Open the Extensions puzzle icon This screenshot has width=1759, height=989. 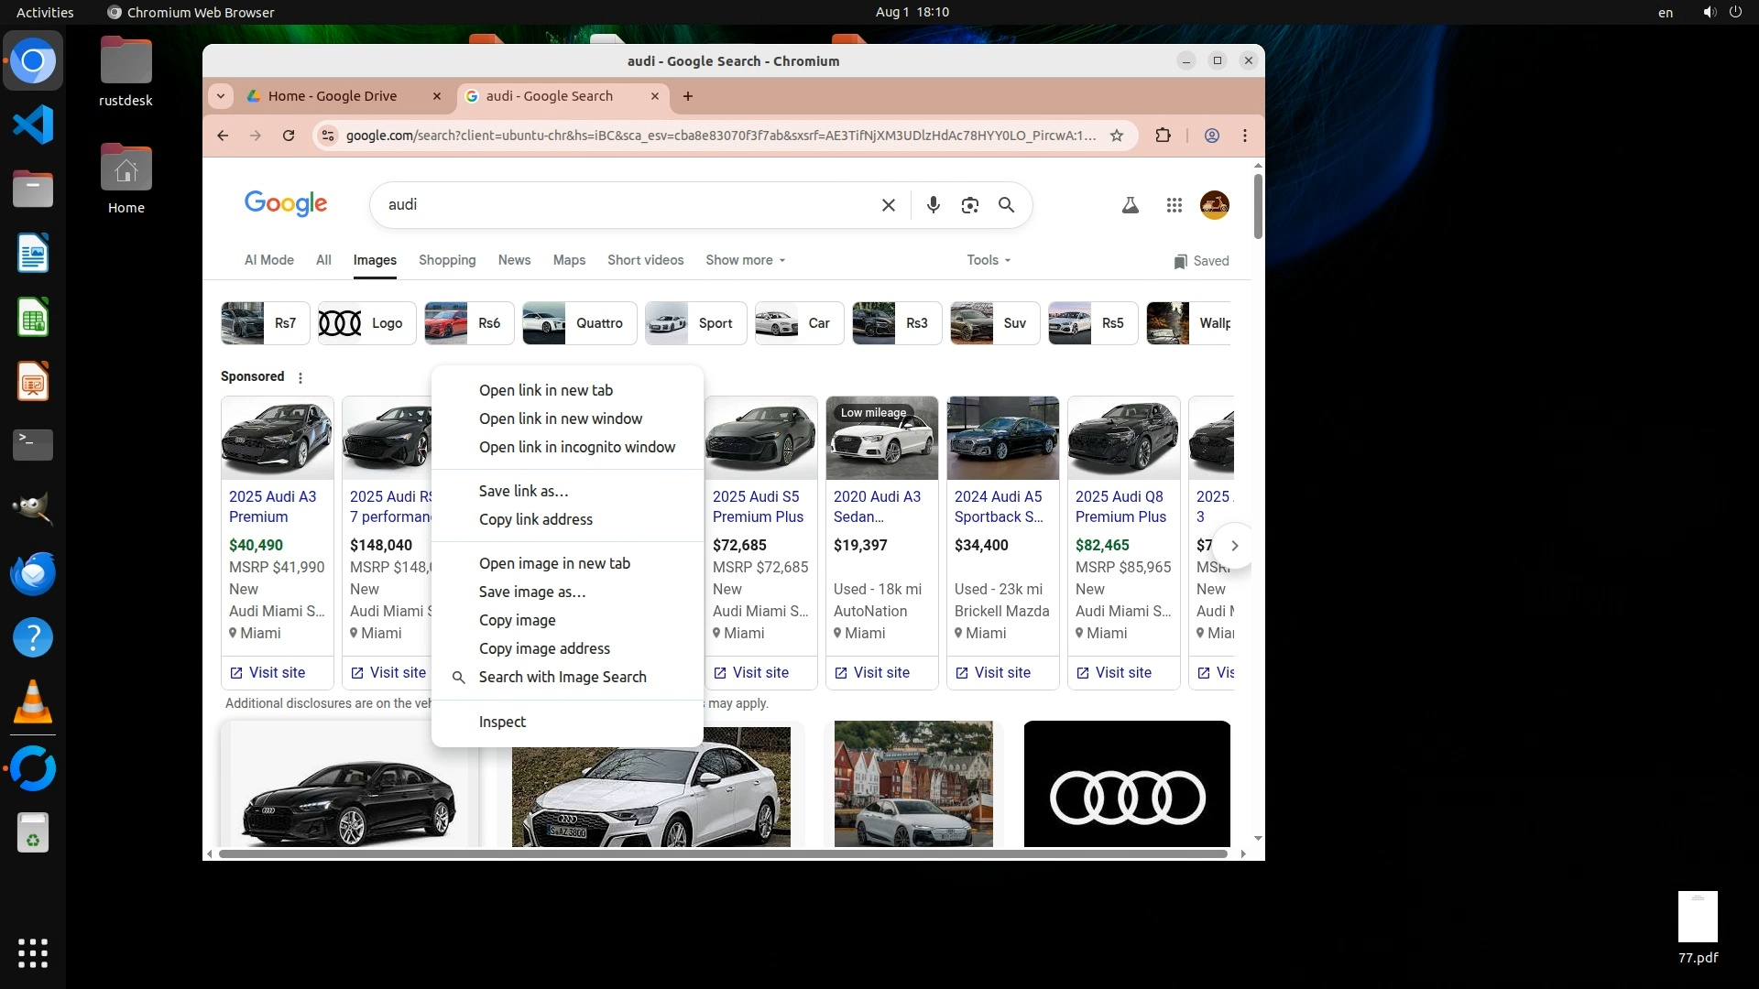tap(1163, 136)
